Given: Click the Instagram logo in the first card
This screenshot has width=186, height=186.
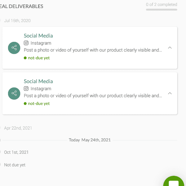Looking at the screenshot, I should (26, 43).
